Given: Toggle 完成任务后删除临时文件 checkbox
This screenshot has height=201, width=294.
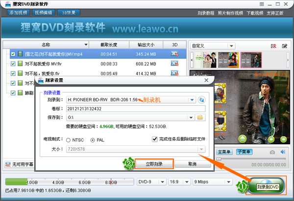Looking at the screenshot, I should click(x=155, y=139).
